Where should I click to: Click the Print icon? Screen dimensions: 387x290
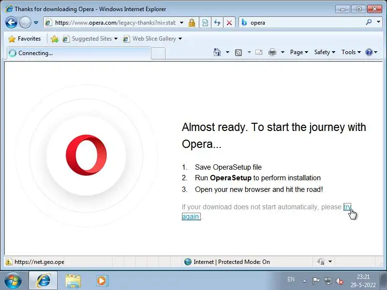[272, 52]
